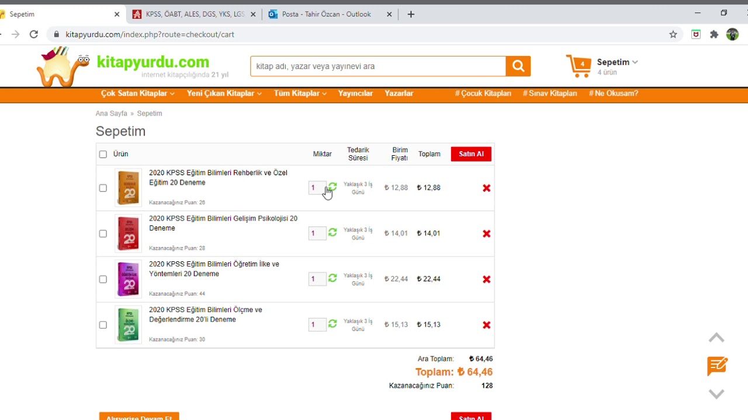Open the browser extensions puzzle icon
The width and height of the screenshot is (748, 420).
pos(714,34)
